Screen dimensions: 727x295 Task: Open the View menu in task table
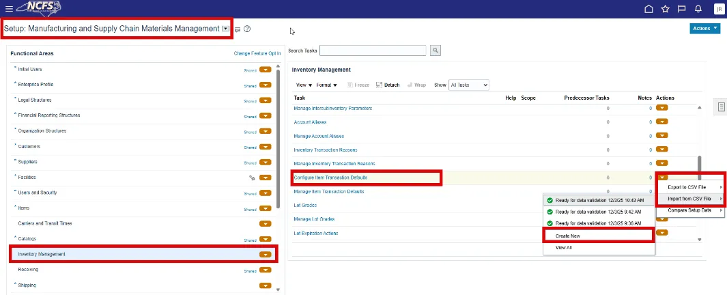pyautogui.click(x=304, y=85)
